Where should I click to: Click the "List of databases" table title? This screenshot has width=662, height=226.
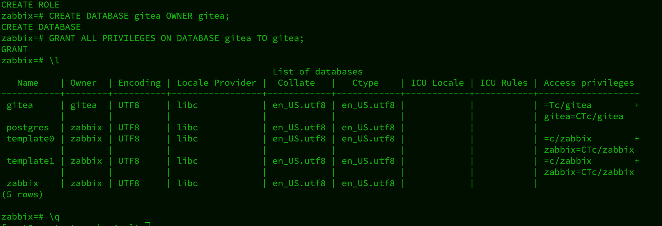[x=318, y=72]
